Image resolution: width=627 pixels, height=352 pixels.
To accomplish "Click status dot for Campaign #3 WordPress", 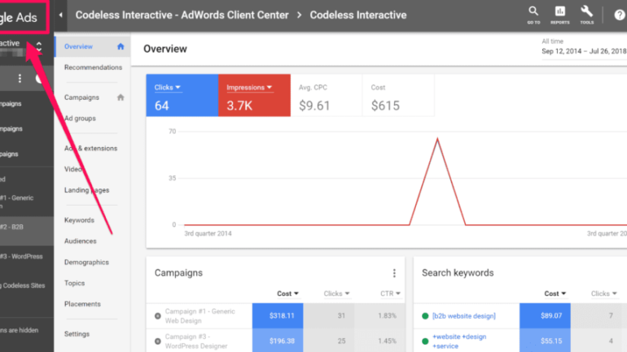I will point(157,341).
